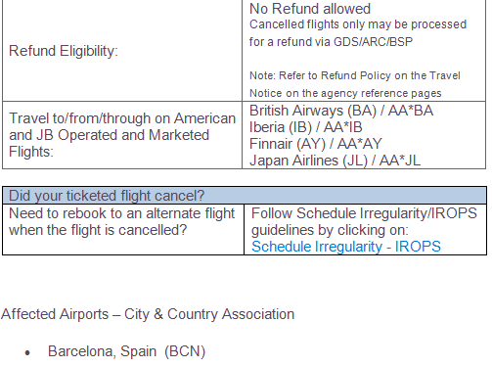Image resolution: width=492 pixels, height=367 pixels.
Task: Click the 'No Refund allowed' text
Action: click(310, 9)
